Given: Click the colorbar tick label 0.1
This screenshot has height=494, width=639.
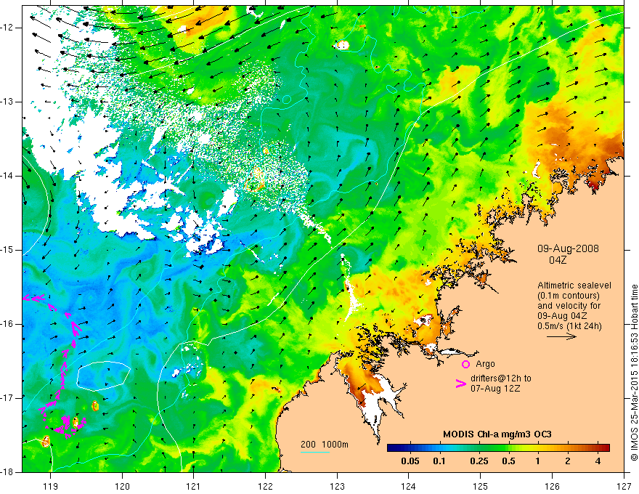Looking at the screenshot, I should tap(439, 461).
